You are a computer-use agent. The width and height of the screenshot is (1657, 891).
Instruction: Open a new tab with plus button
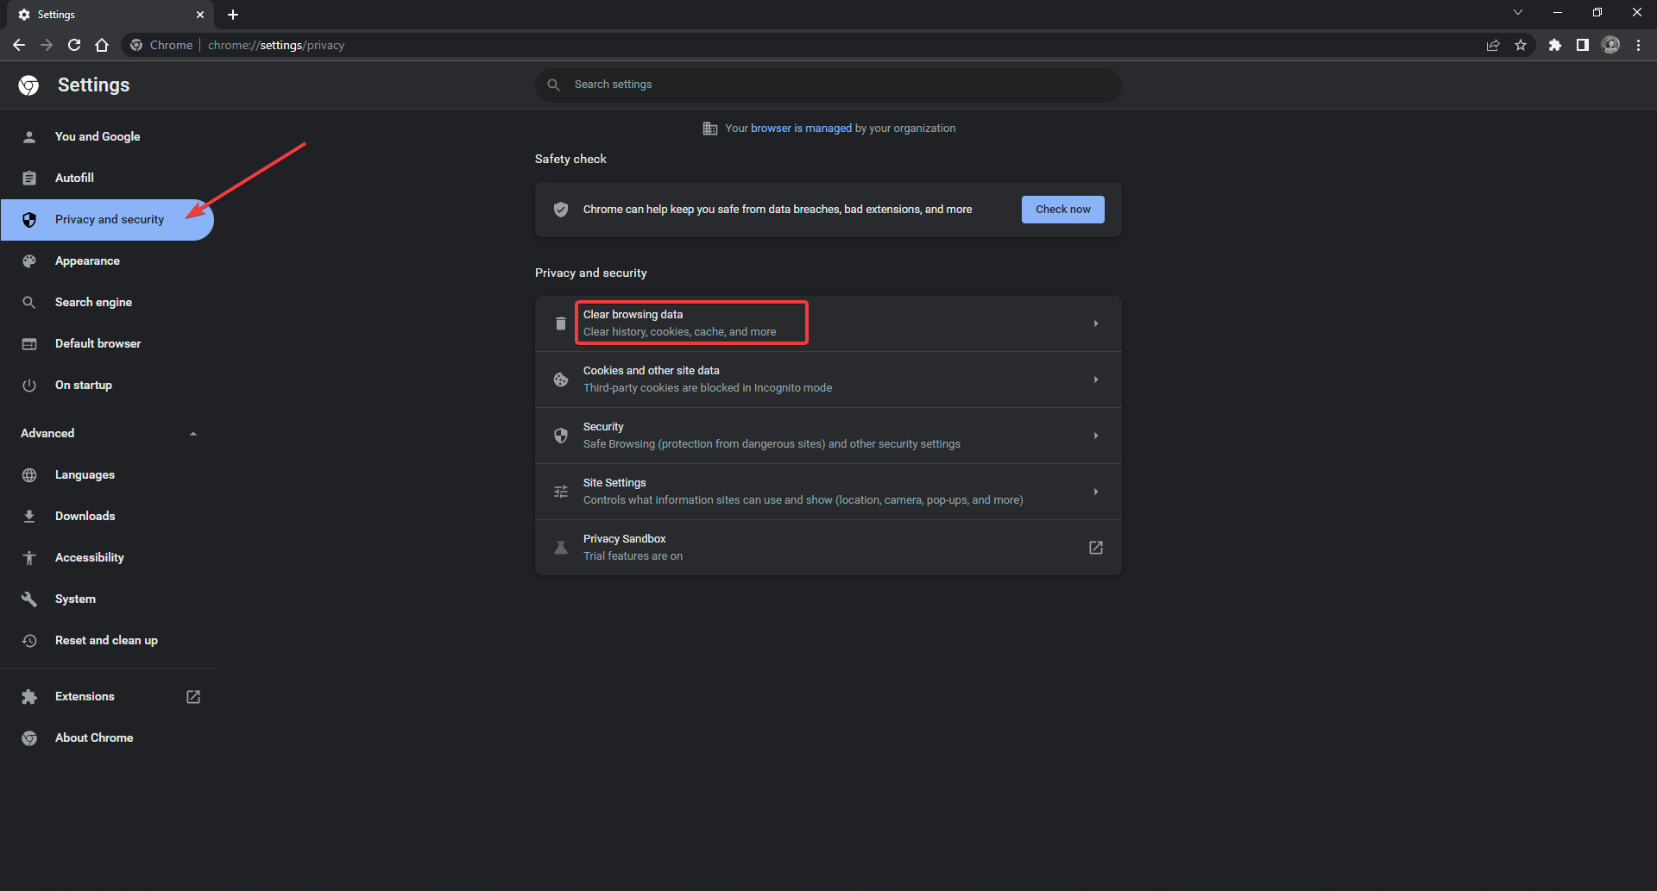click(233, 15)
